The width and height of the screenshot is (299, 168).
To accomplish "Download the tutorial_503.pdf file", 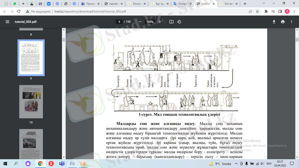I will 274,22.
